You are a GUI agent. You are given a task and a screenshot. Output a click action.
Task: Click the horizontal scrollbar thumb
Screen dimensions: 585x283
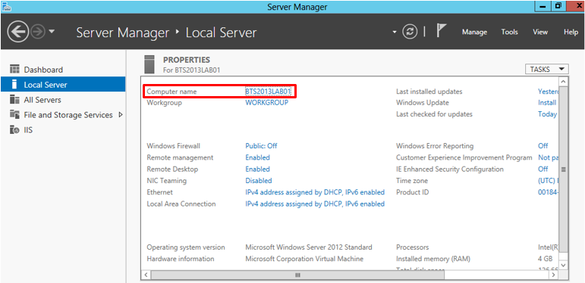pos(297,275)
